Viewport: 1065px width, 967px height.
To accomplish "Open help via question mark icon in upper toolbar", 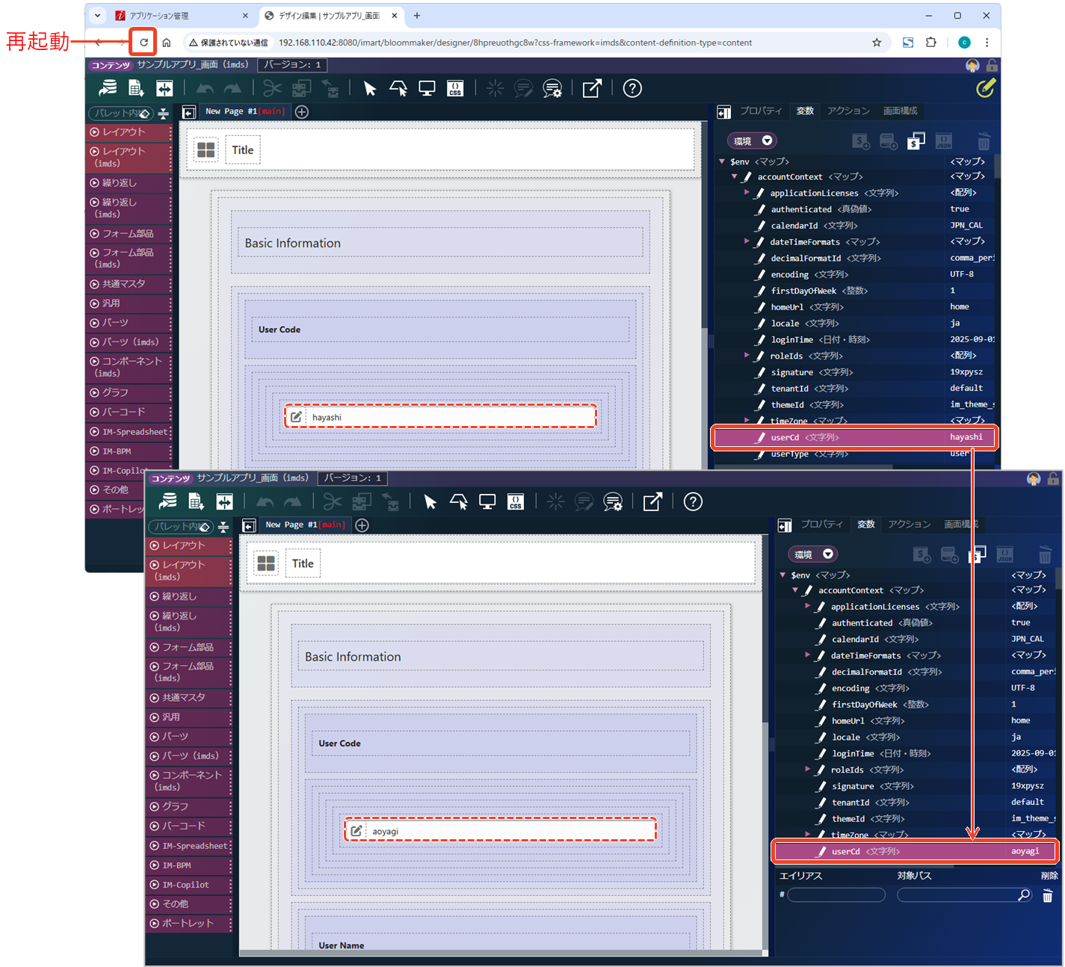I will (632, 89).
